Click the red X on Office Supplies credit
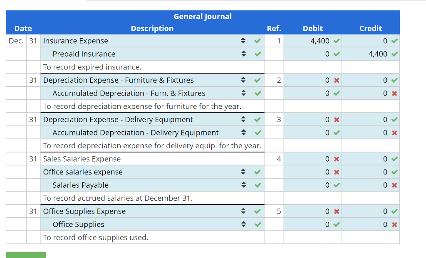 394,224
